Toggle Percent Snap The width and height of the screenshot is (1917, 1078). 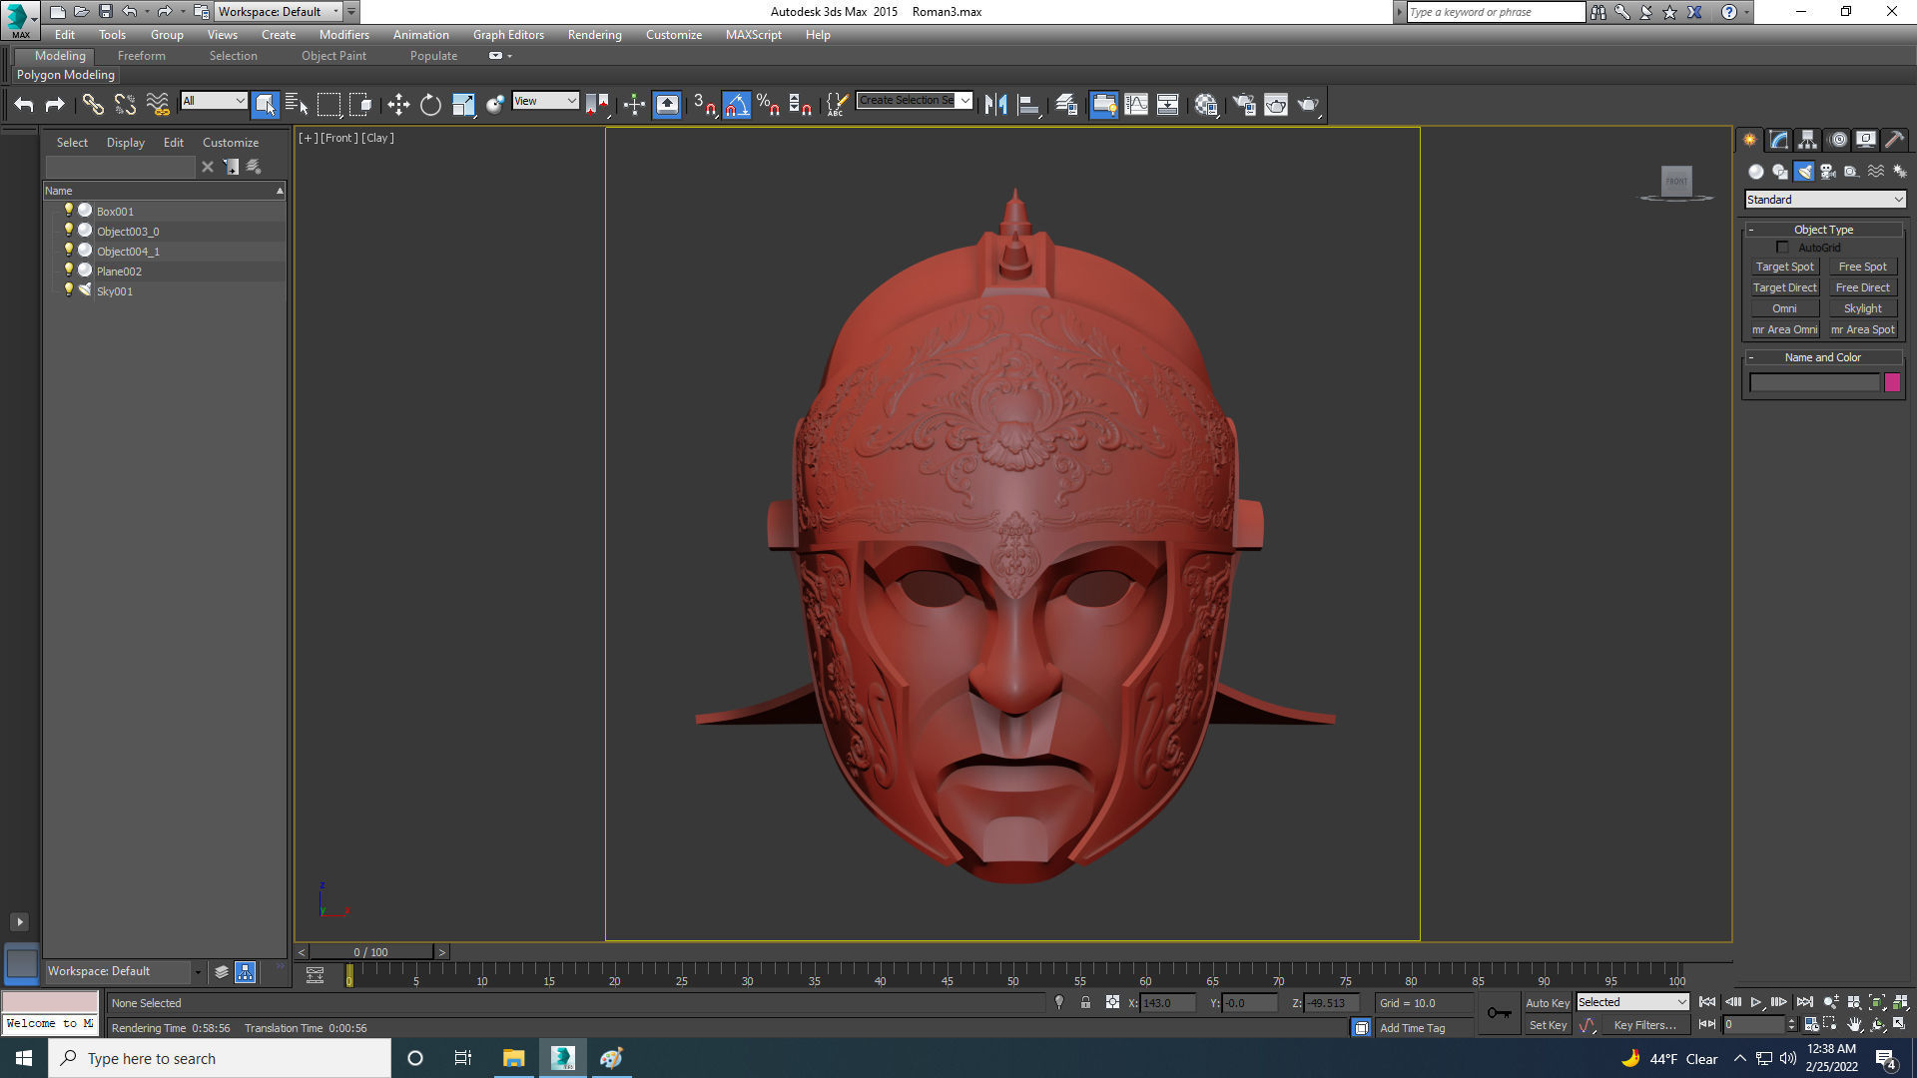click(768, 104)
